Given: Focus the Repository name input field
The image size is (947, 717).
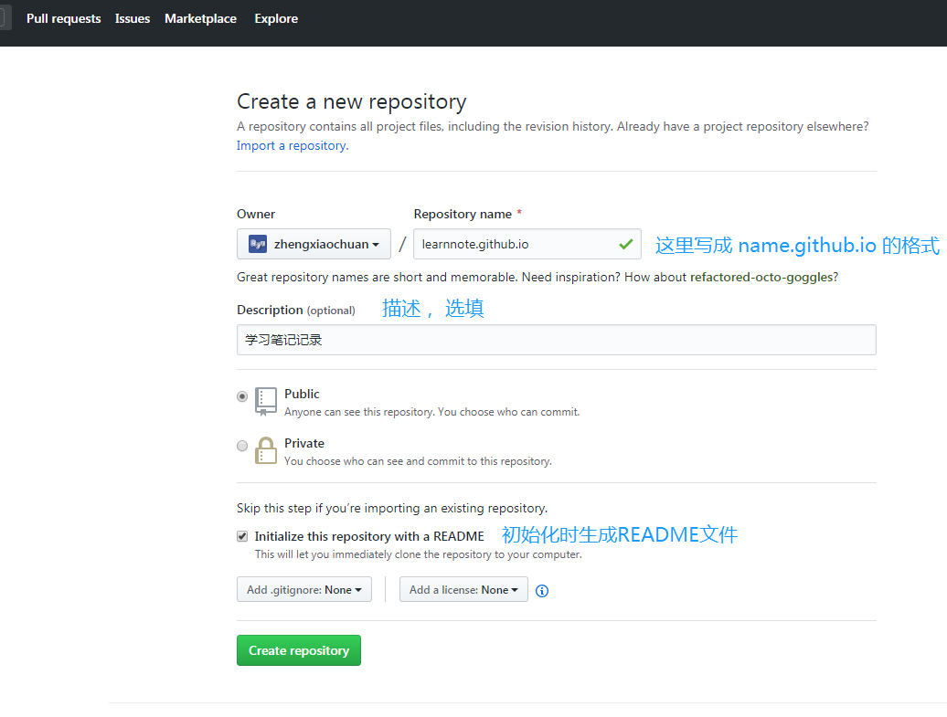Looking at the screenshot, I should pos(527,244).
